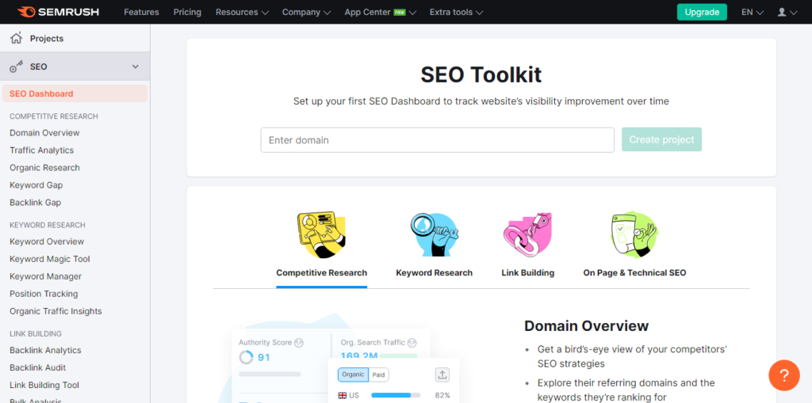Open the Extra tools dropdown
Image resolution: width=812 pixels, height=403 pixels.
click(x=456, y=12)
